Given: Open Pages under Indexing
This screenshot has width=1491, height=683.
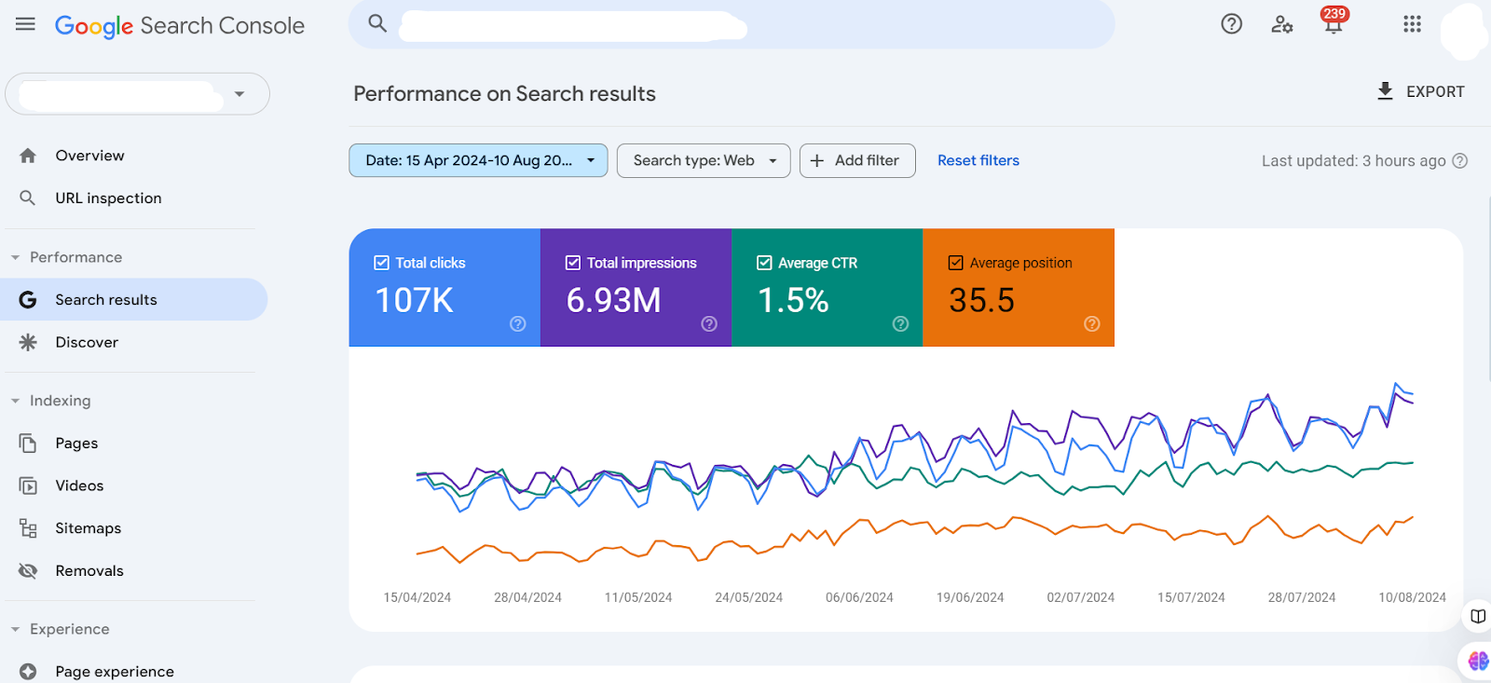Looking at the screenshot, I should point(76,444).
